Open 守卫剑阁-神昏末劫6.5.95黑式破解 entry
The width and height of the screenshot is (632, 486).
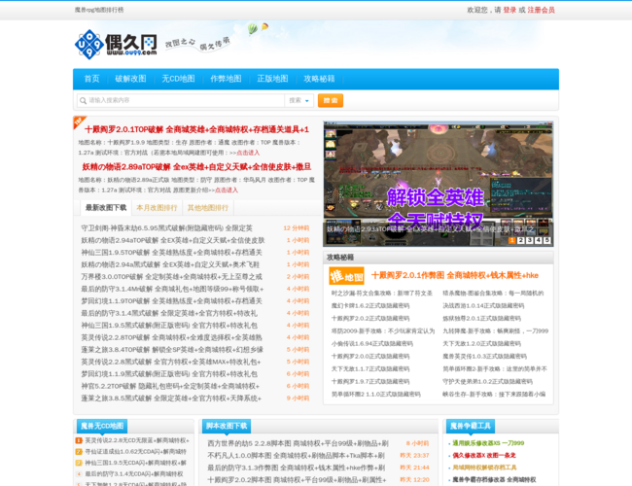tap(167, 228)
